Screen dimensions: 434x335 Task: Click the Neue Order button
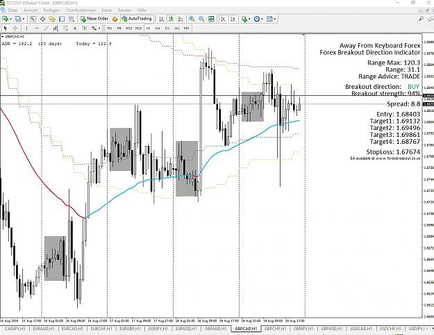coord(94,19)
